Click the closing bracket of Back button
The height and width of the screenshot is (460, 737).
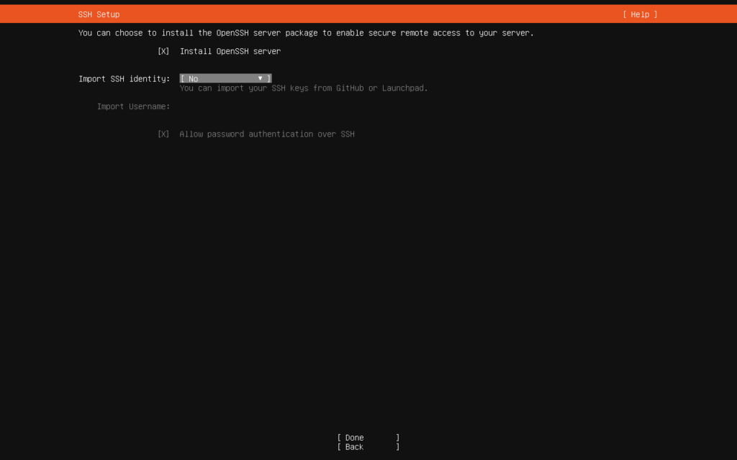click(397, 447)
